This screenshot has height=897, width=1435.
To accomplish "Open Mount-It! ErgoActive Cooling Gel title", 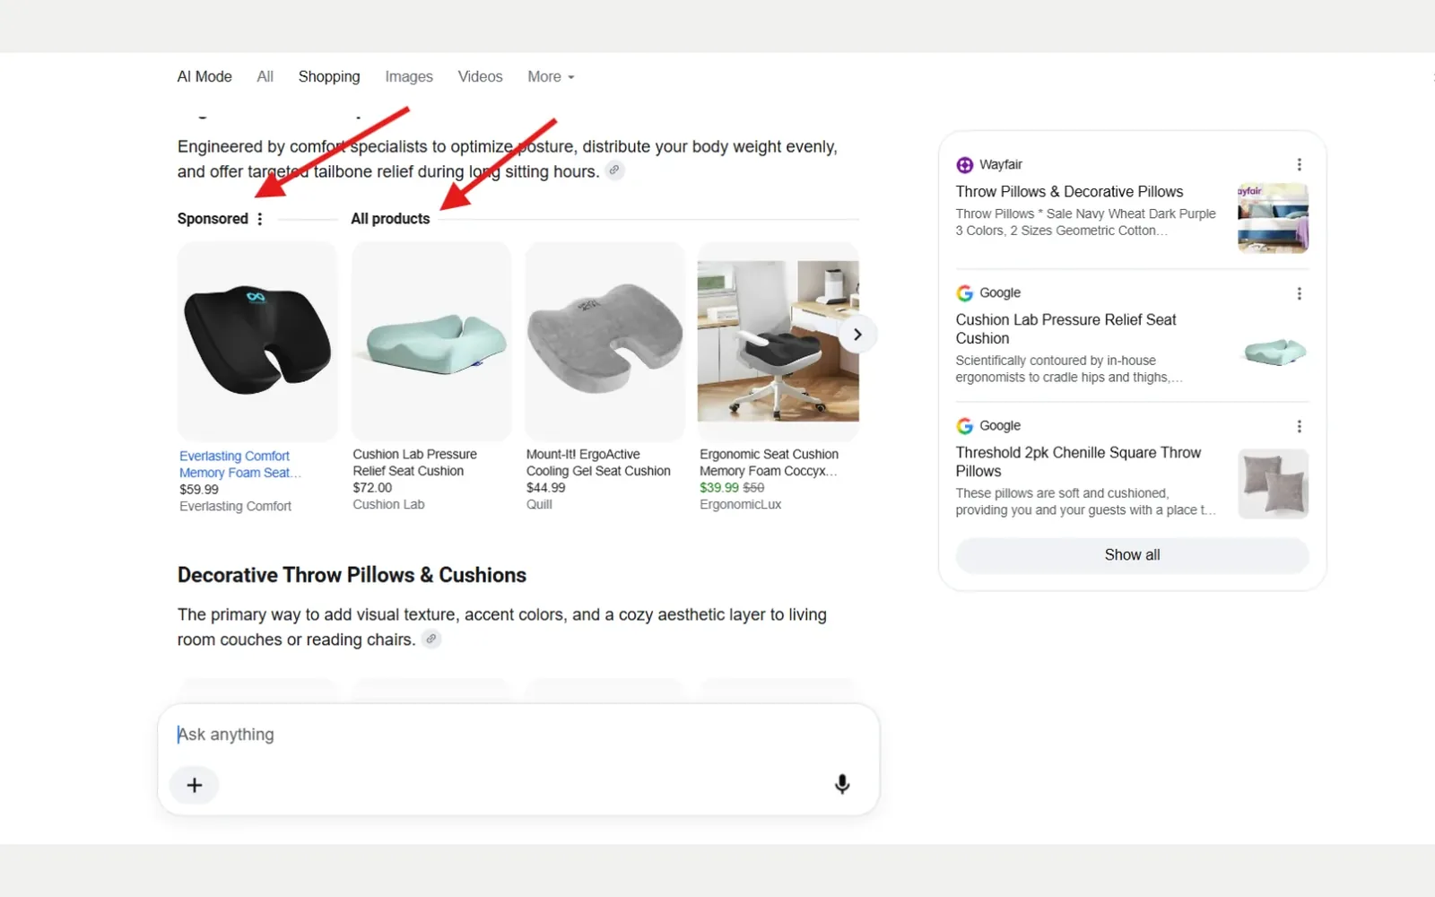I will pyautogui.click(x=598, y=463).
